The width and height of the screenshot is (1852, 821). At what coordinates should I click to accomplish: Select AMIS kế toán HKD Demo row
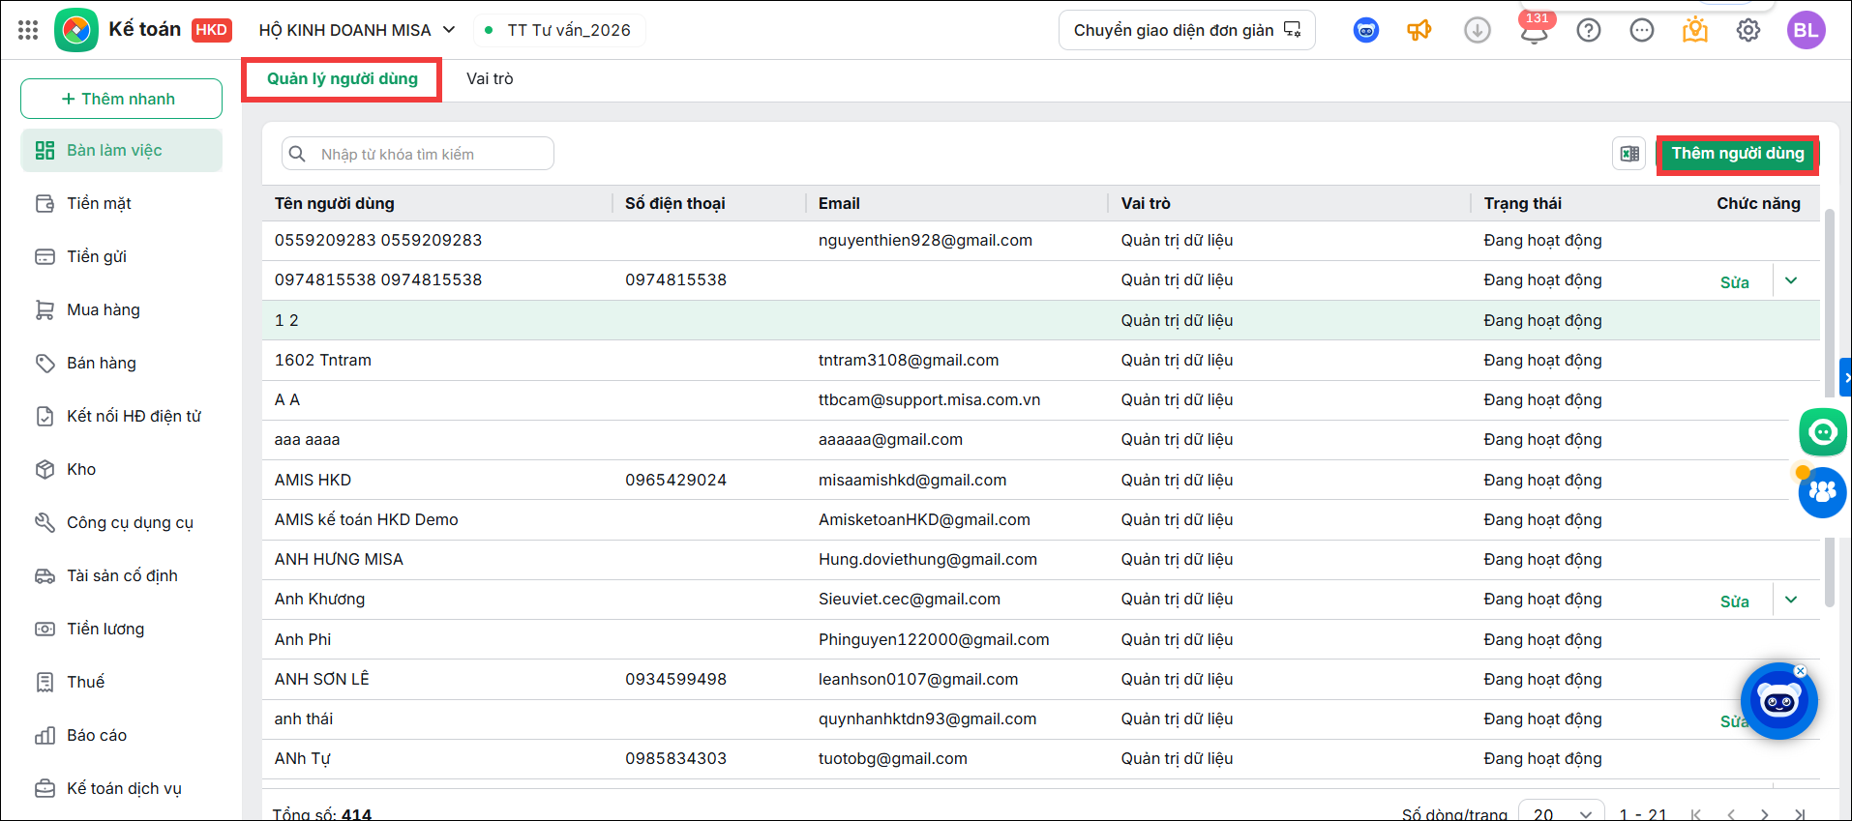(1040, 519)
